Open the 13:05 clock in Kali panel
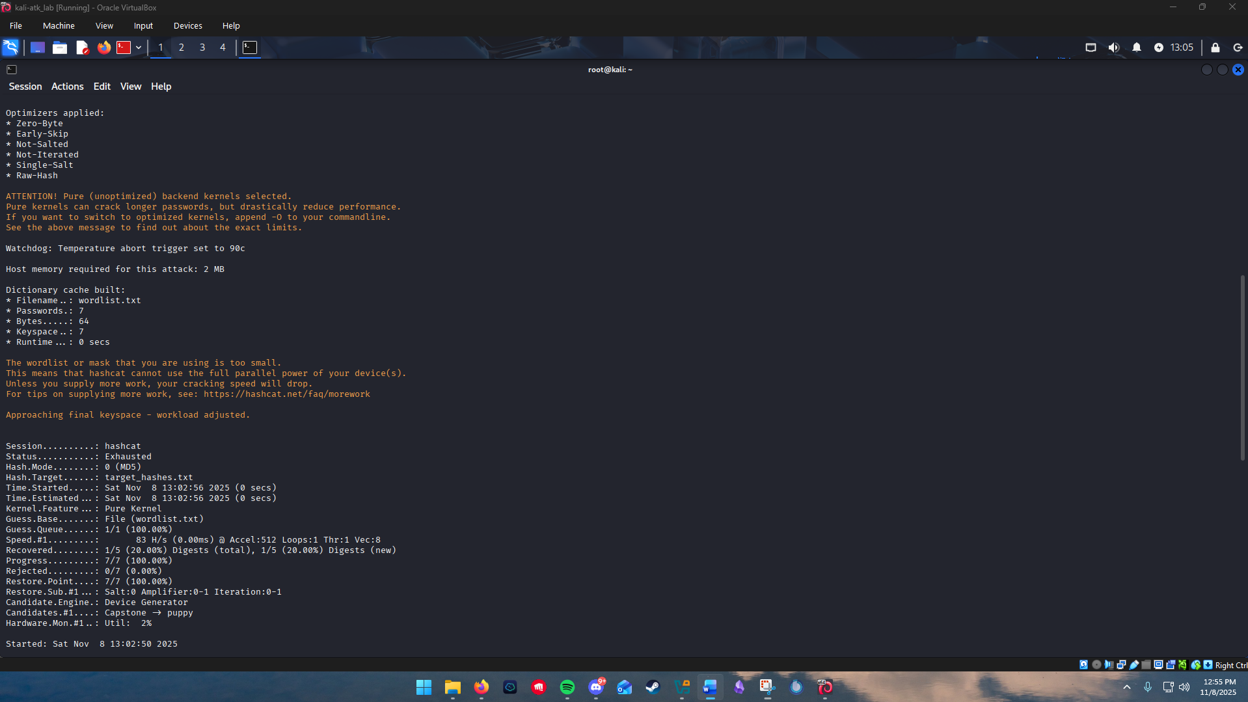The width and height of the screenshot is (1248, 702). 1182,47
